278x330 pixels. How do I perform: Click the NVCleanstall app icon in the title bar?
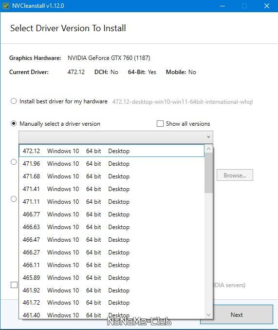click(6, 6)
